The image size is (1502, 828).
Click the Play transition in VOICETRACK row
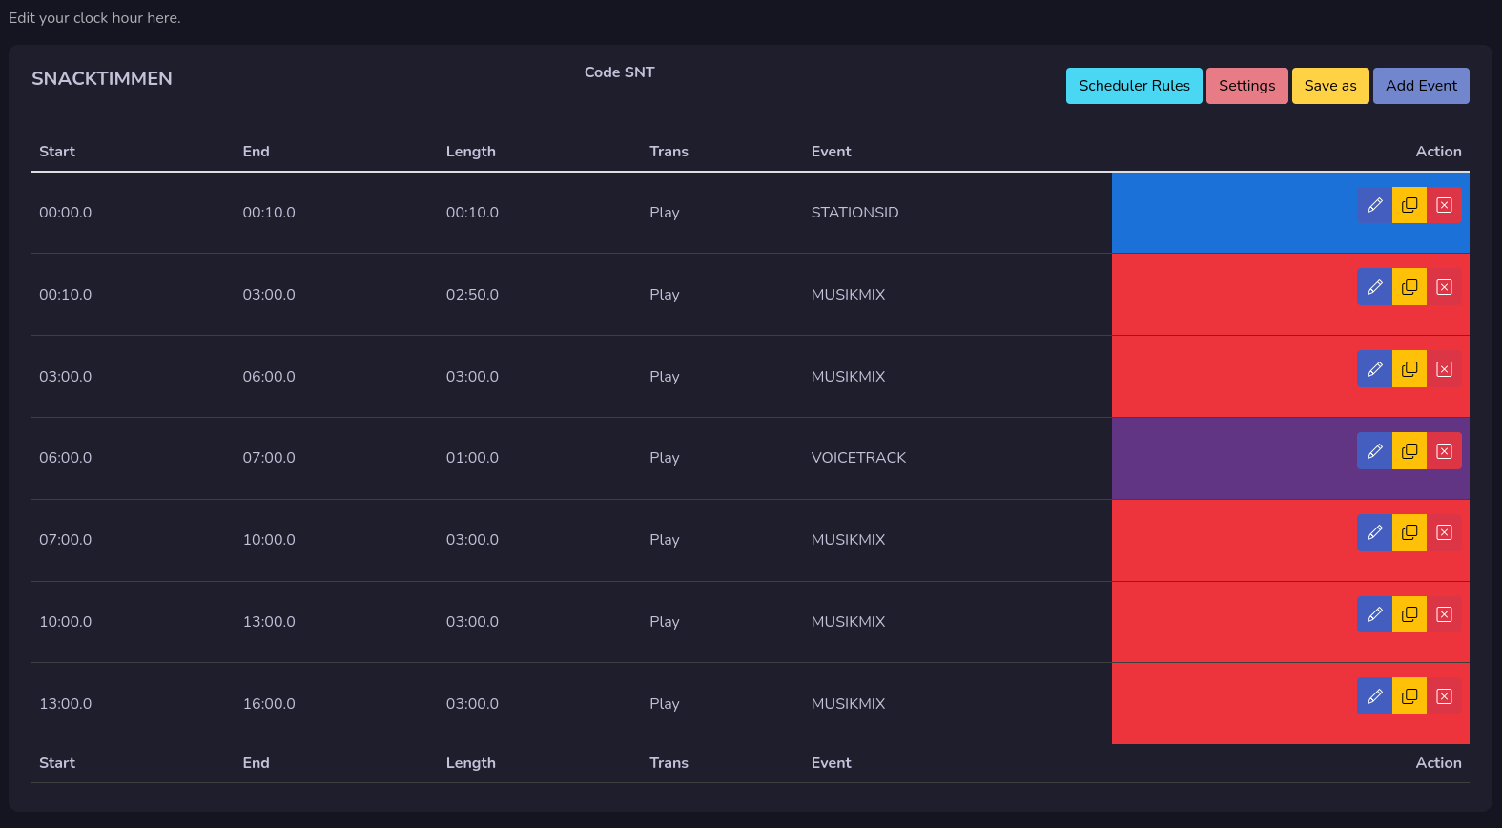tap(665, 458)
